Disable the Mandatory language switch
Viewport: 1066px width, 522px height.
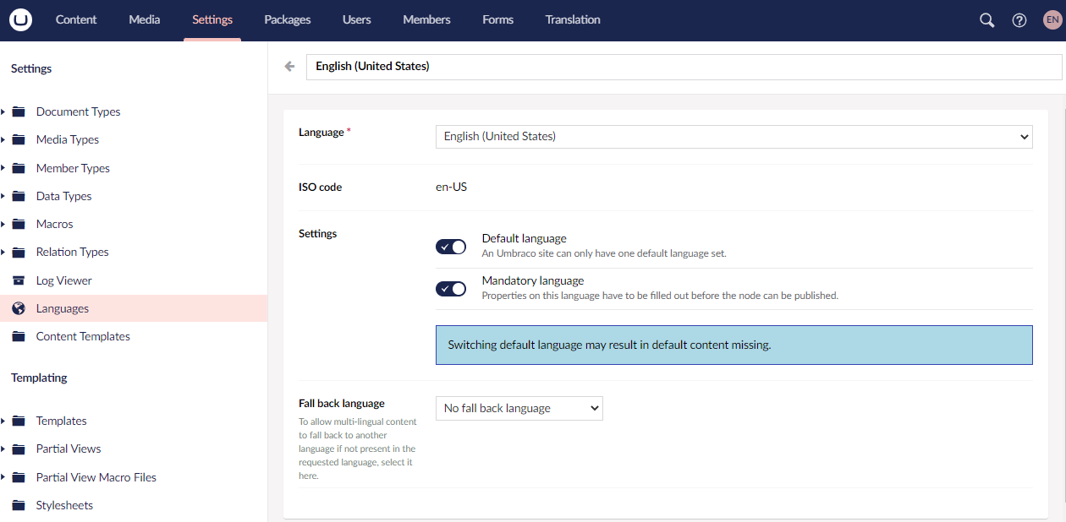pos(451,289)
